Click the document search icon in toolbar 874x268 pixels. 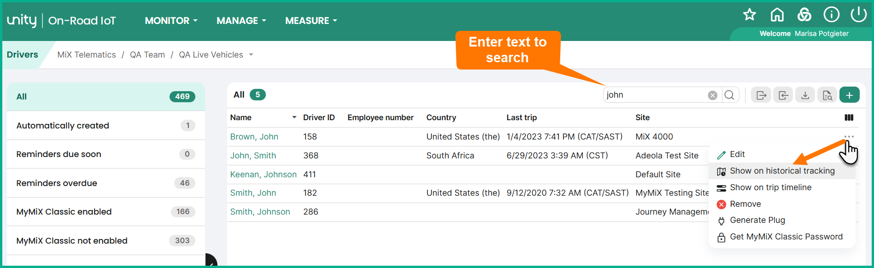pos(827,95)
